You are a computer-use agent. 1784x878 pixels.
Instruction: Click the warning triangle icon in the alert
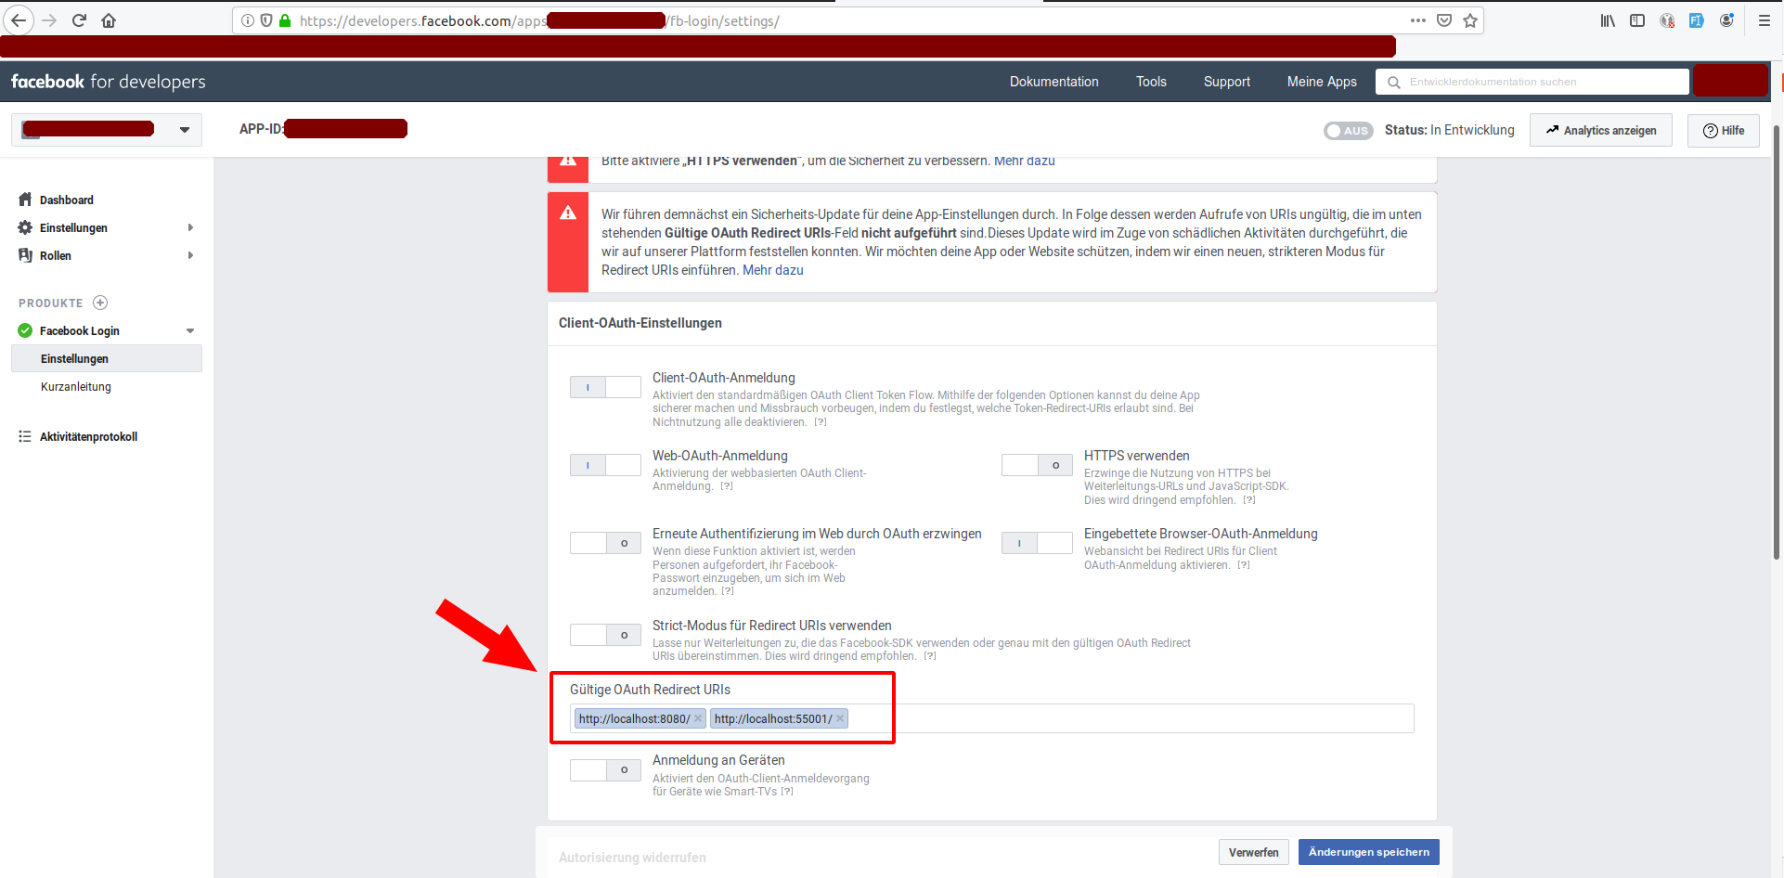coord(568,213)
